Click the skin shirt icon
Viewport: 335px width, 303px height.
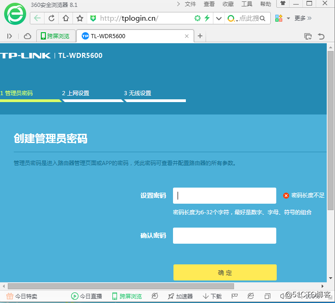click(x=283, y=3)
